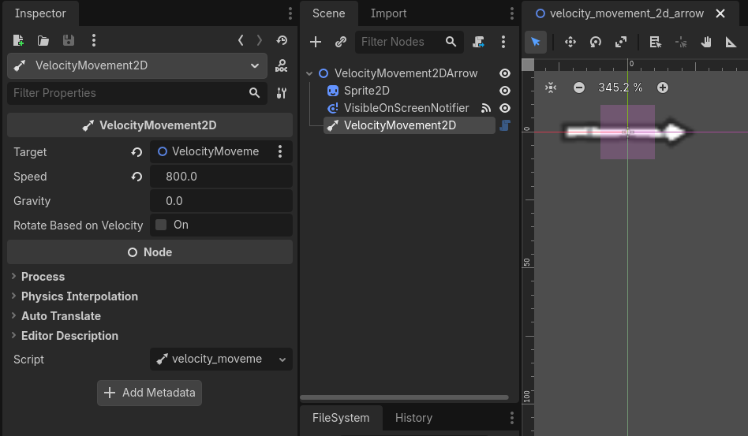The width and height of the screenshot is (748, 436).
Task: Focus the Filter Properties search field
Action: tap(137, 93)
